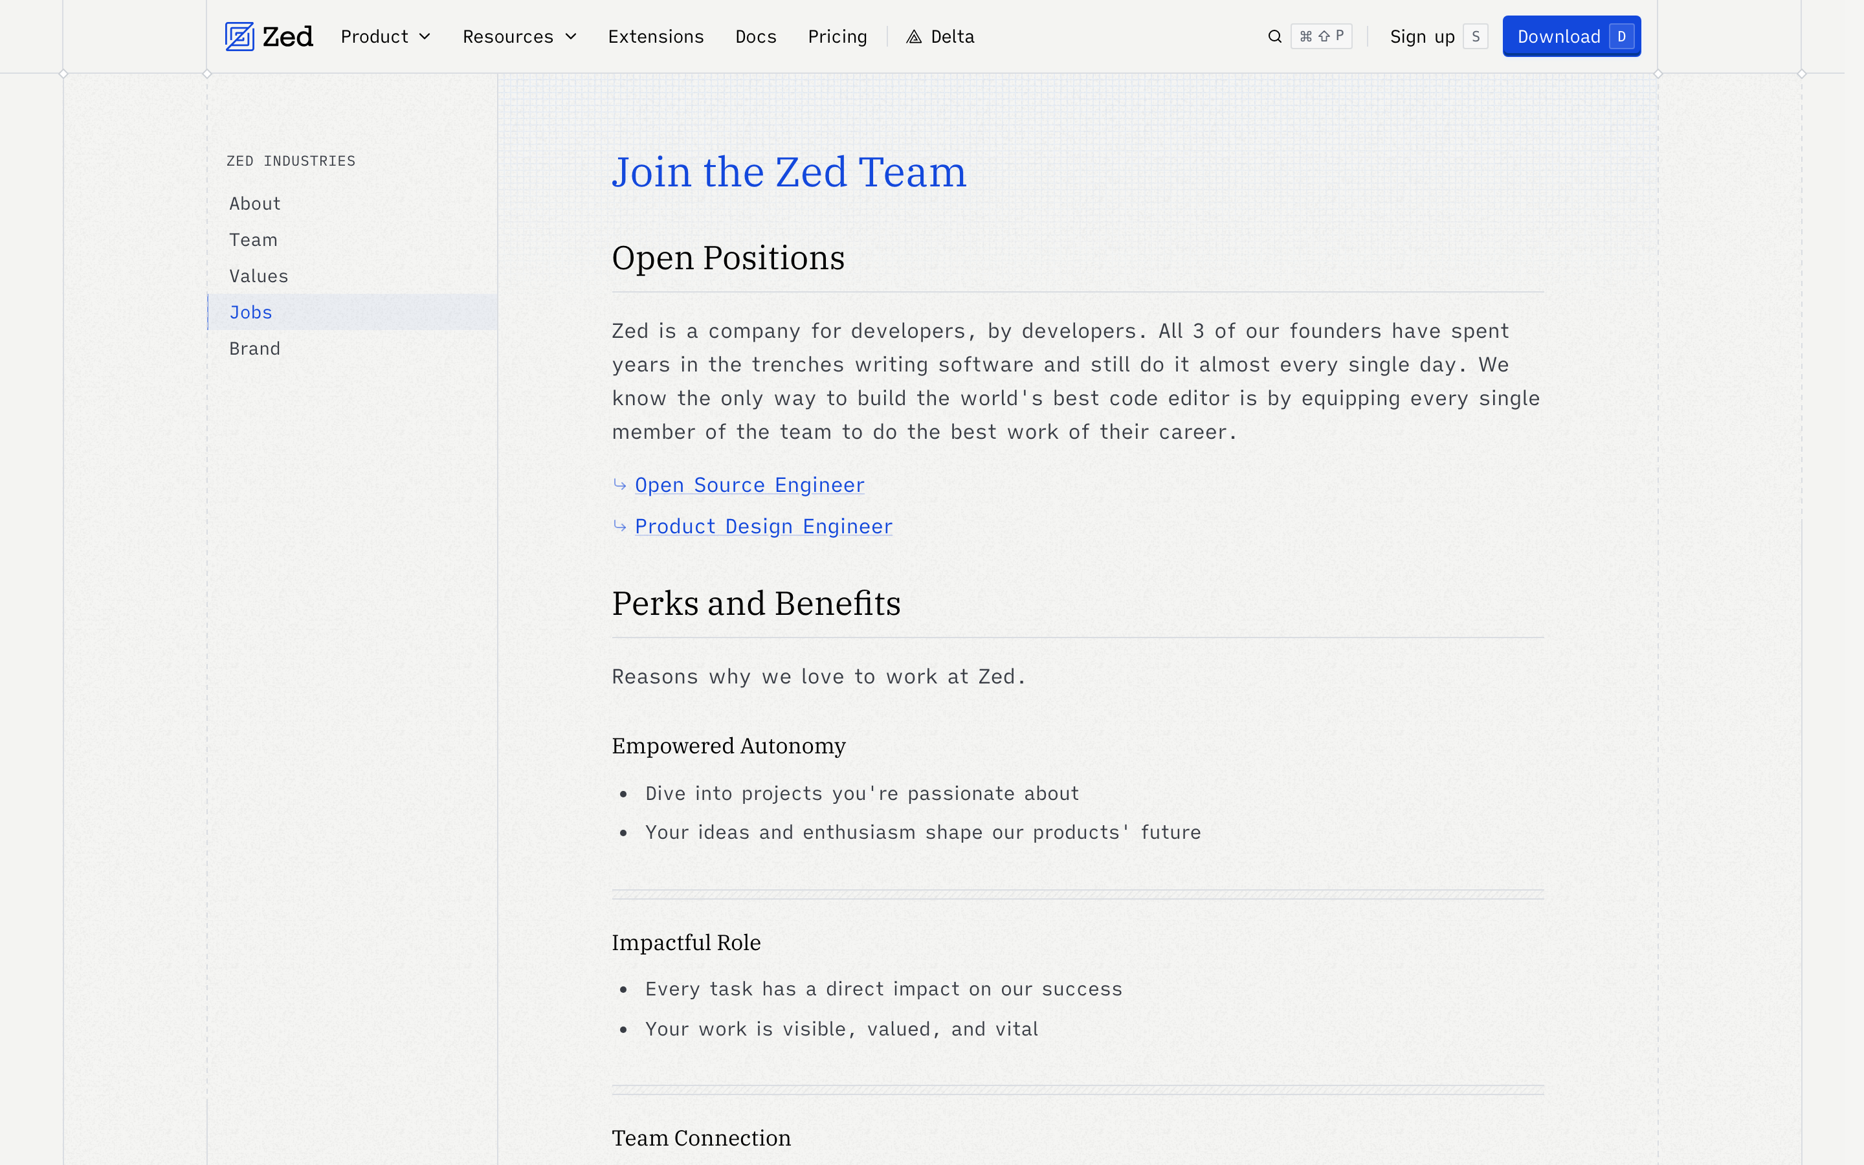
Task: Click the S key badge beside Sign up
Action: 1475,36
